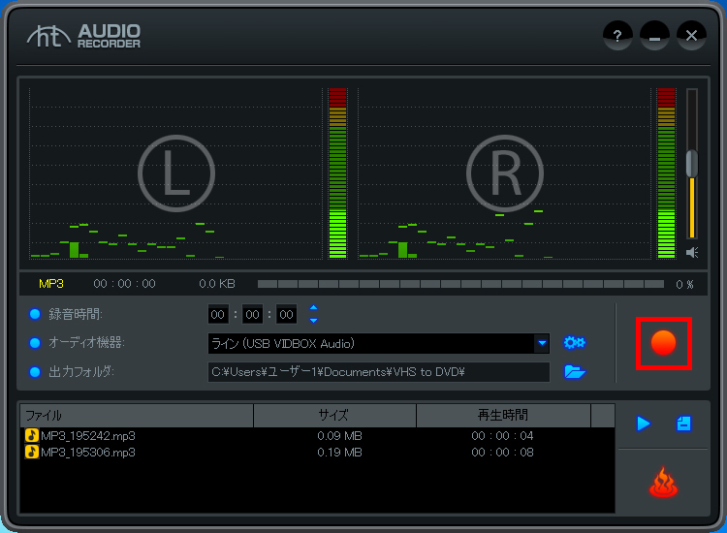This screenshot has height=533, width=727.
Task: Mute audio with the speaker icon
Action: (x=692, y=253)
